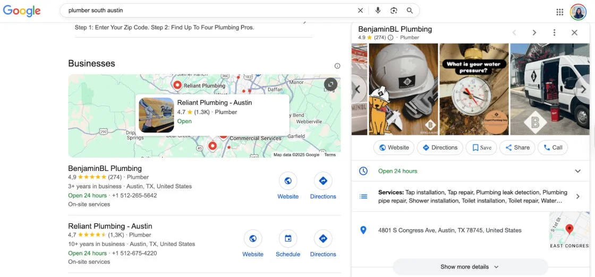Image resolution: width=595 pixels, height=277 pixels.
Task: Expand the Open 24 hours schedule
Action: point(577,171)
